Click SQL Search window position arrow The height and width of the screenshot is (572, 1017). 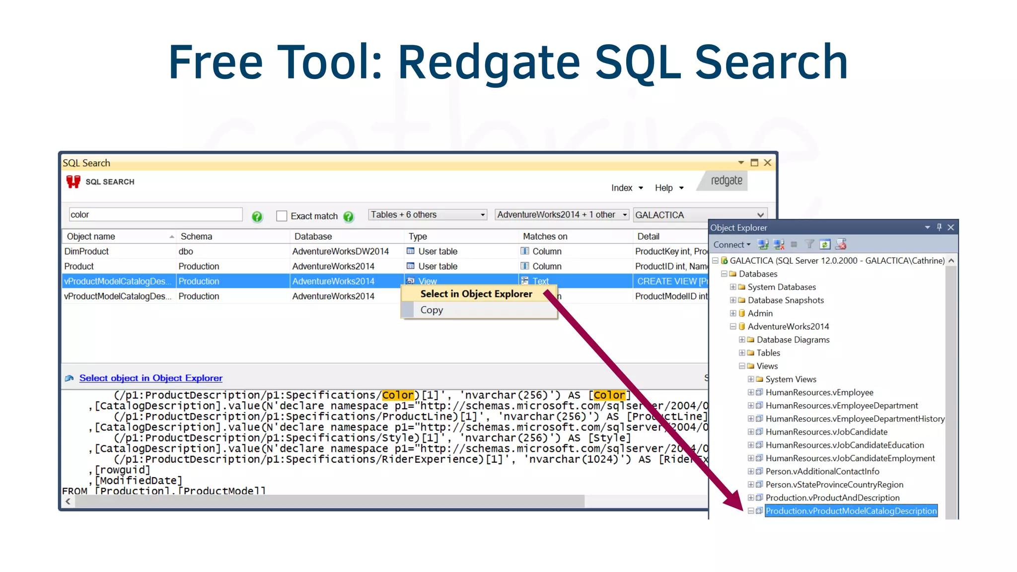pos(741,163)
